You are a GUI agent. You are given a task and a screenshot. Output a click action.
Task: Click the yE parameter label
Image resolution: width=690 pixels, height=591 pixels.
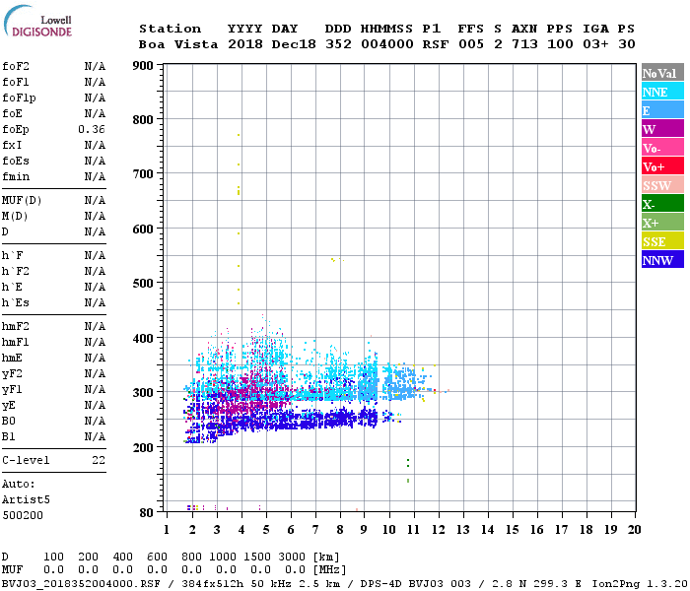[x=9, y=406]
